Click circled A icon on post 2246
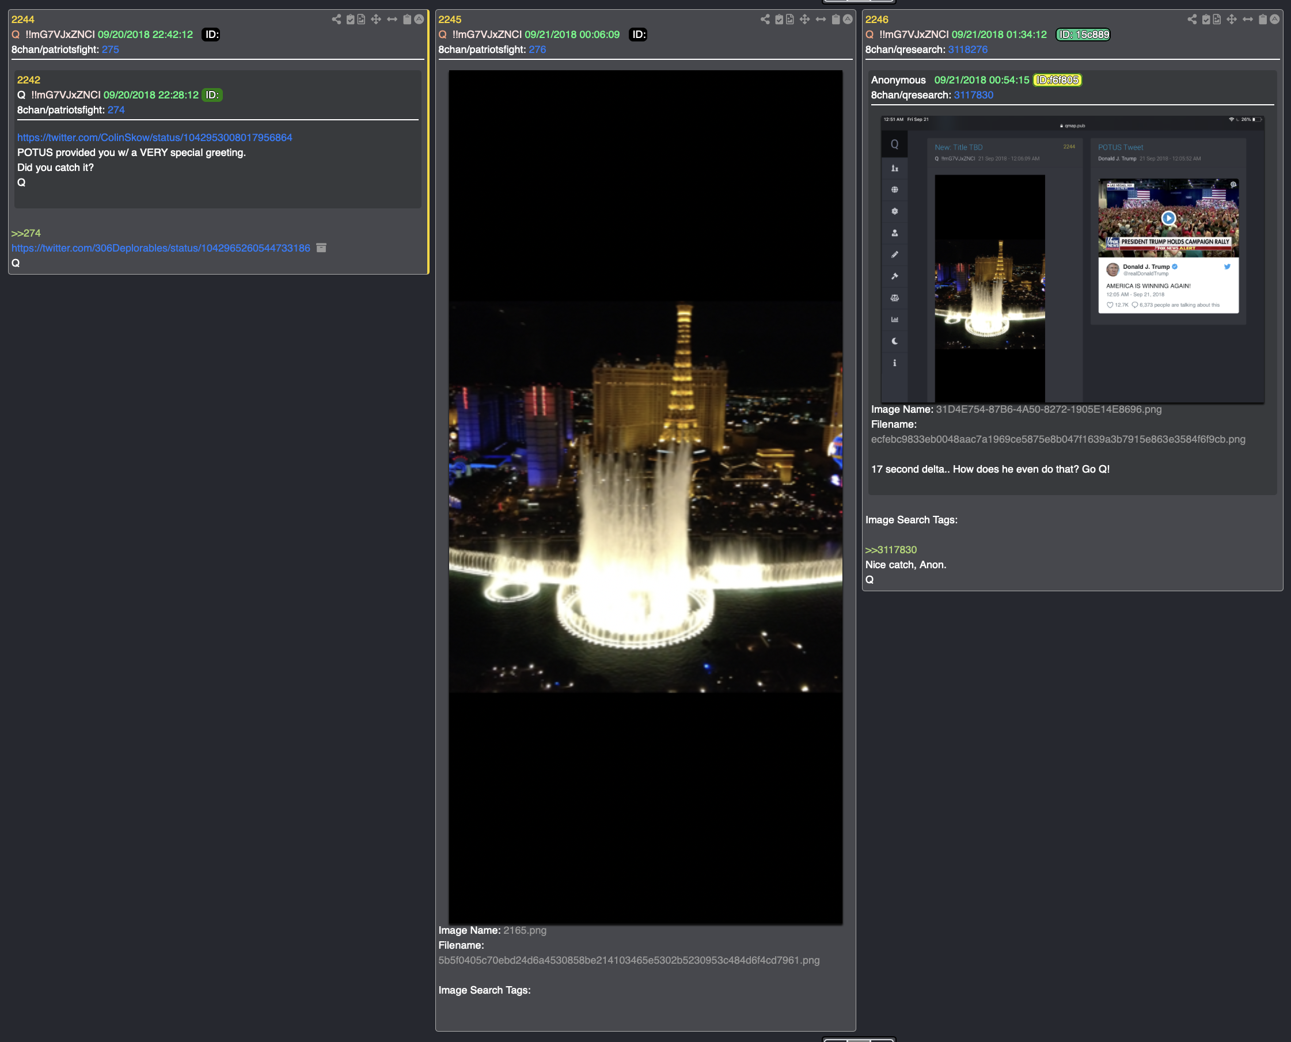1291x1042 pixels. click(1275, 19)
